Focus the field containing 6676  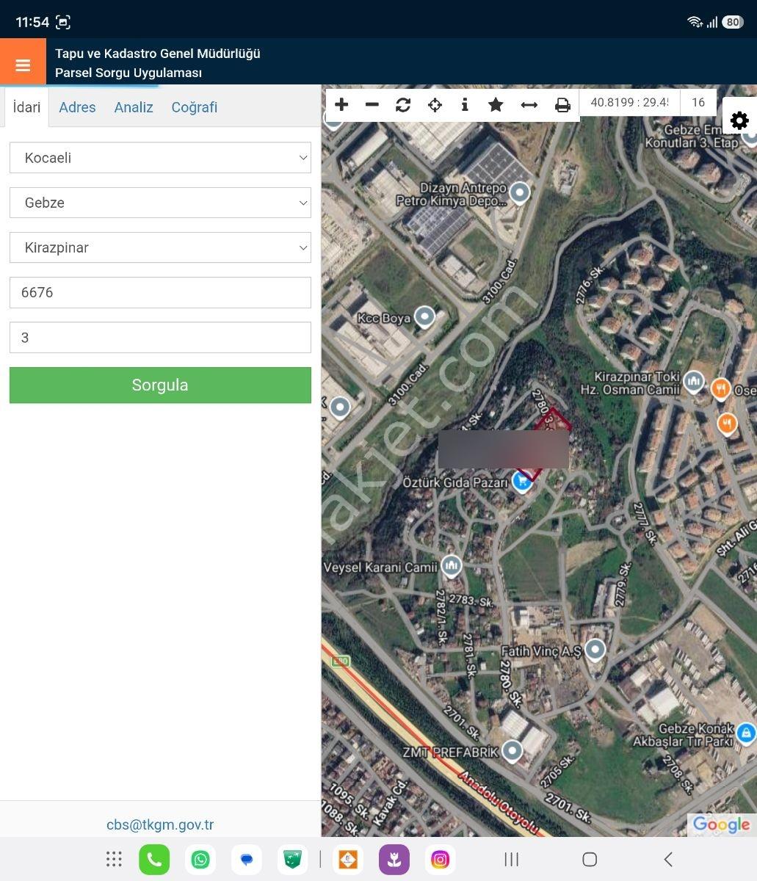[160, 292]
